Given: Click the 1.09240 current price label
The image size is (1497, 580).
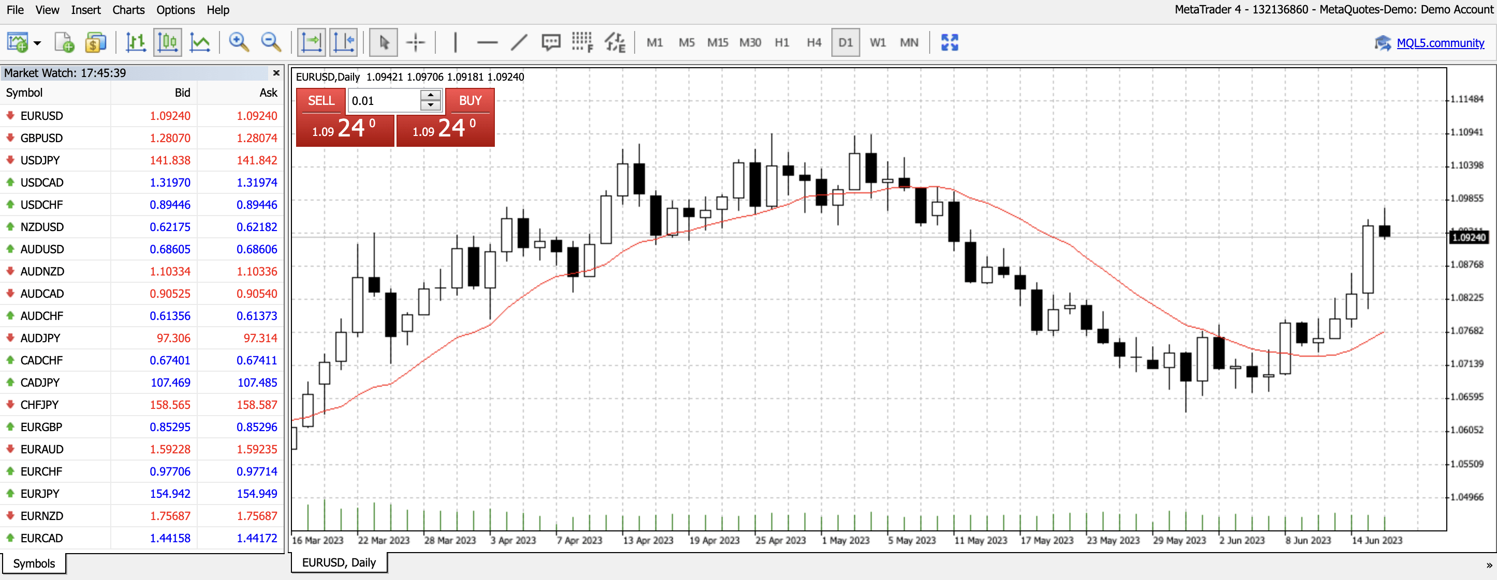Looking at the screenshot, I should (x=1469, y=237).
